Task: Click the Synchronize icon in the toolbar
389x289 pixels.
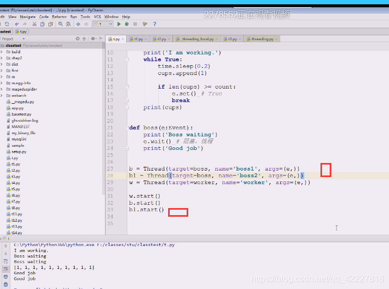Action: 7,24
